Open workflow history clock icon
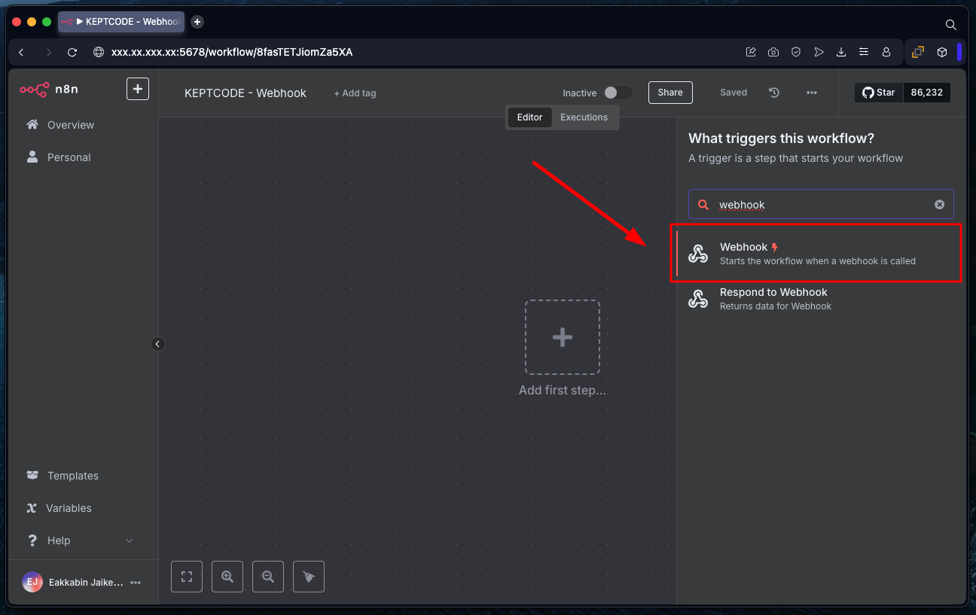Viewport: 976px width, 615px height. [x=774, y=93]
